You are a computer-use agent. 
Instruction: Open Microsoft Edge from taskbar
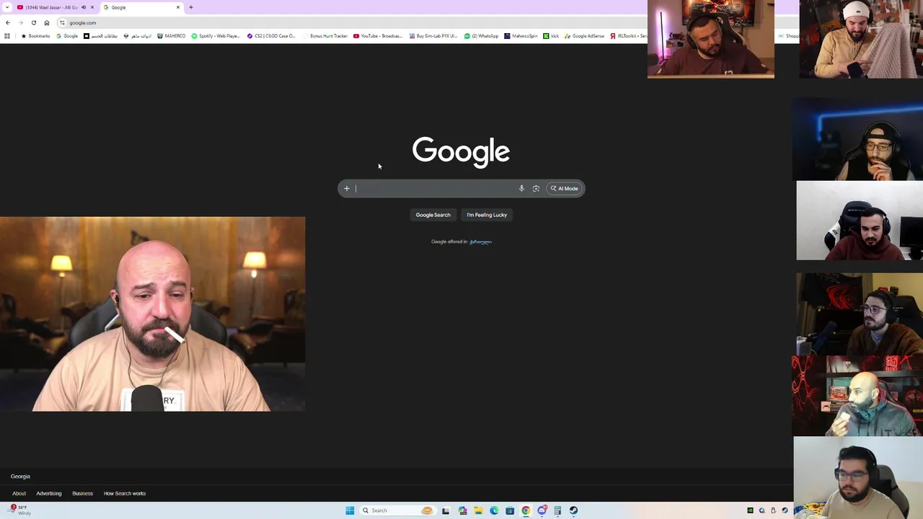494,510
